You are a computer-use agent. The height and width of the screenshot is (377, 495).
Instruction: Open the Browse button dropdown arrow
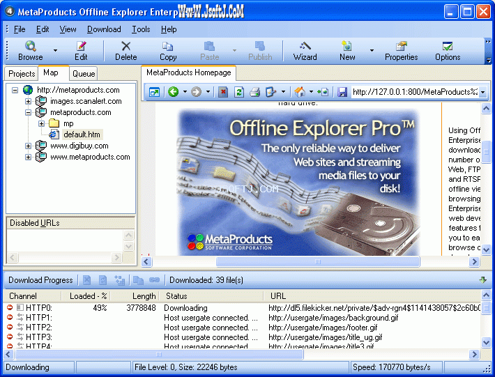[55, 50]
